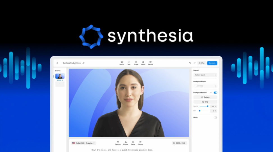Select the Scene 1 thumbnail
This screenshot has height=152, width=273.
pyautogui.click(x=60, y=76)
